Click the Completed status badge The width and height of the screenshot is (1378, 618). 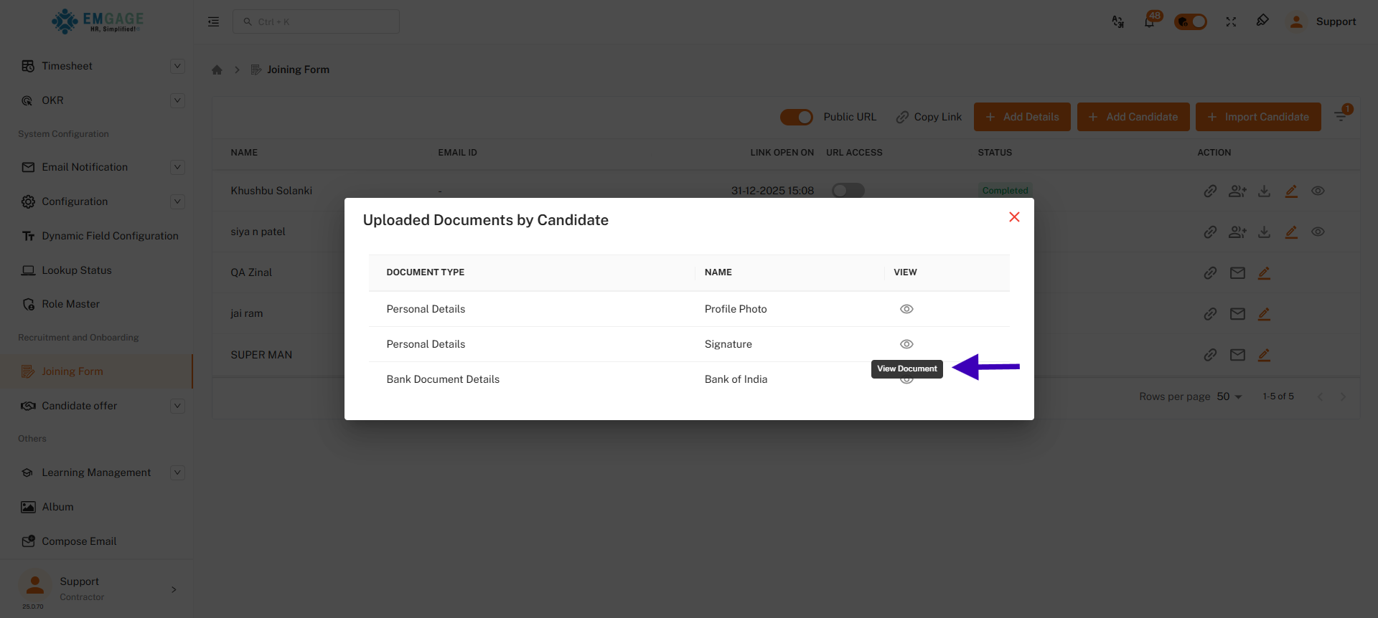pyautogui.click(x=1005, y=191)
